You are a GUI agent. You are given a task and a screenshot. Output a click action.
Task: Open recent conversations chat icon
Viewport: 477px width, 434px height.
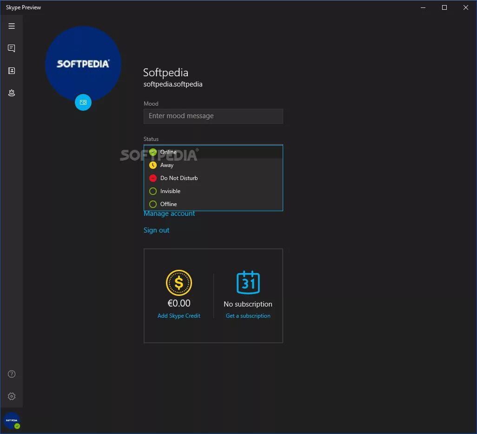pos(12,48)
